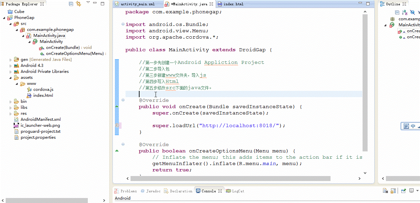Collapse MainActivity node in Outline
Screen dimensions: 420x203
click(386, 25)
